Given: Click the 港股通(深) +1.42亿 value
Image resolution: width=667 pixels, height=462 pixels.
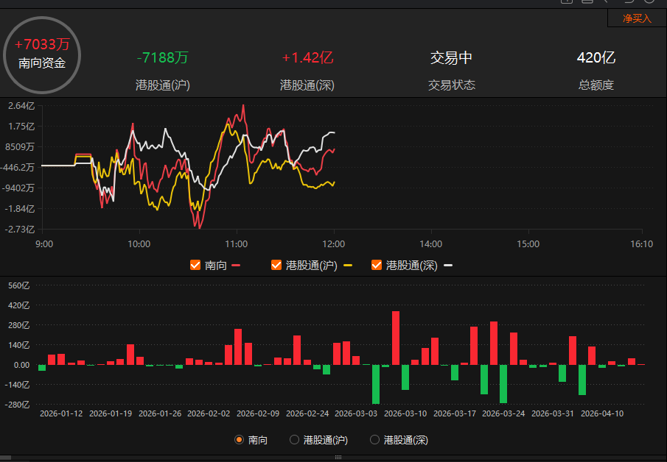Looking at the screenshot, I should pos(307,58).
